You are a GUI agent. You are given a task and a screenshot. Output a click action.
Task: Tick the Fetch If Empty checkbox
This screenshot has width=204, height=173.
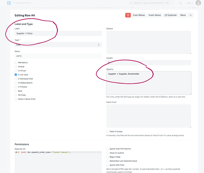[x=107, y=131]
